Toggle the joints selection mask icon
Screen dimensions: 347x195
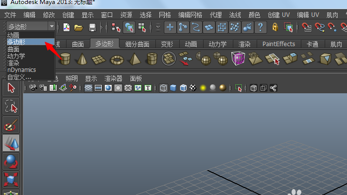coord(183,27)
